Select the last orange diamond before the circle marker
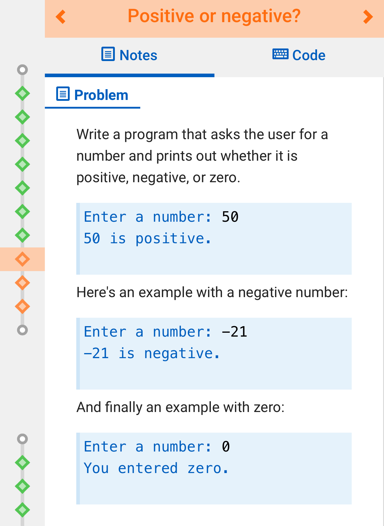 coord(22,306)
